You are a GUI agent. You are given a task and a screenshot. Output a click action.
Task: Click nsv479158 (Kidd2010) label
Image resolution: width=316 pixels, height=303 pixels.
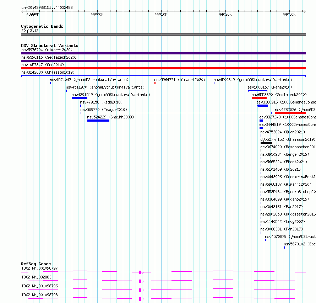101,102
